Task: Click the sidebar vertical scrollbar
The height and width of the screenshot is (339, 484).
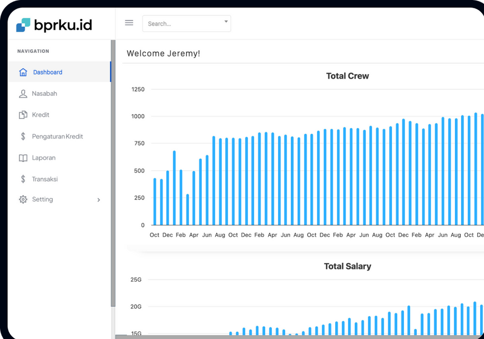Action: 113,173
